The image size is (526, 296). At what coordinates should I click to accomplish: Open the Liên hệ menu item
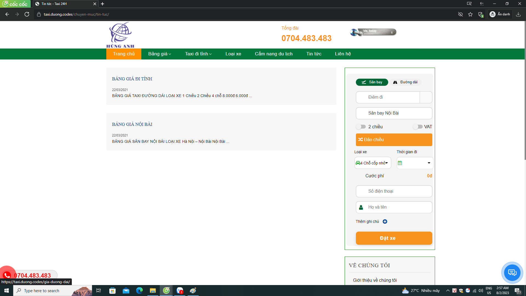[x=343, y=54]
